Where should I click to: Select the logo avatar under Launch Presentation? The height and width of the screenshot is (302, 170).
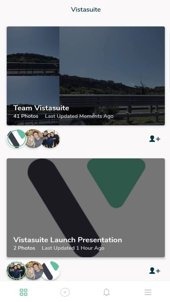coord(51,271)
